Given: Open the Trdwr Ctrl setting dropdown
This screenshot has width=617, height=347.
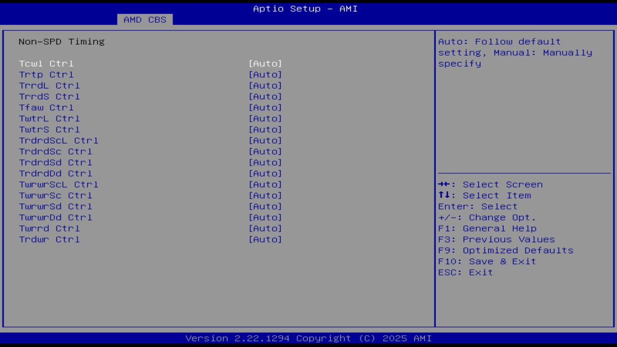Looking at the screenshot, I should (x=266, y=239).
